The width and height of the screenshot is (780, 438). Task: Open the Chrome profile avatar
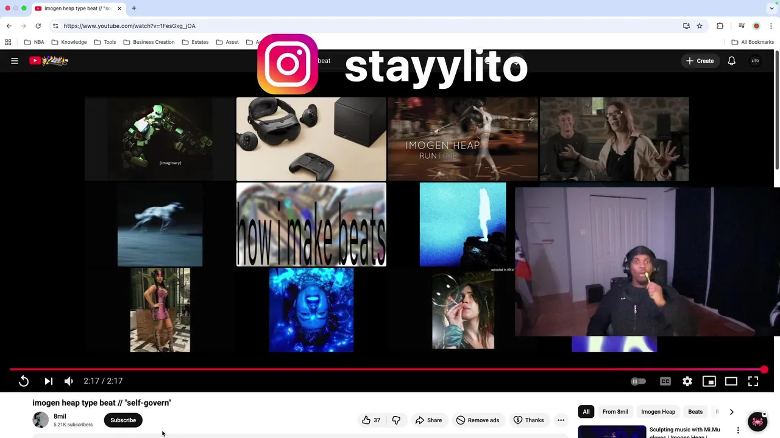(x=756, y=26)
